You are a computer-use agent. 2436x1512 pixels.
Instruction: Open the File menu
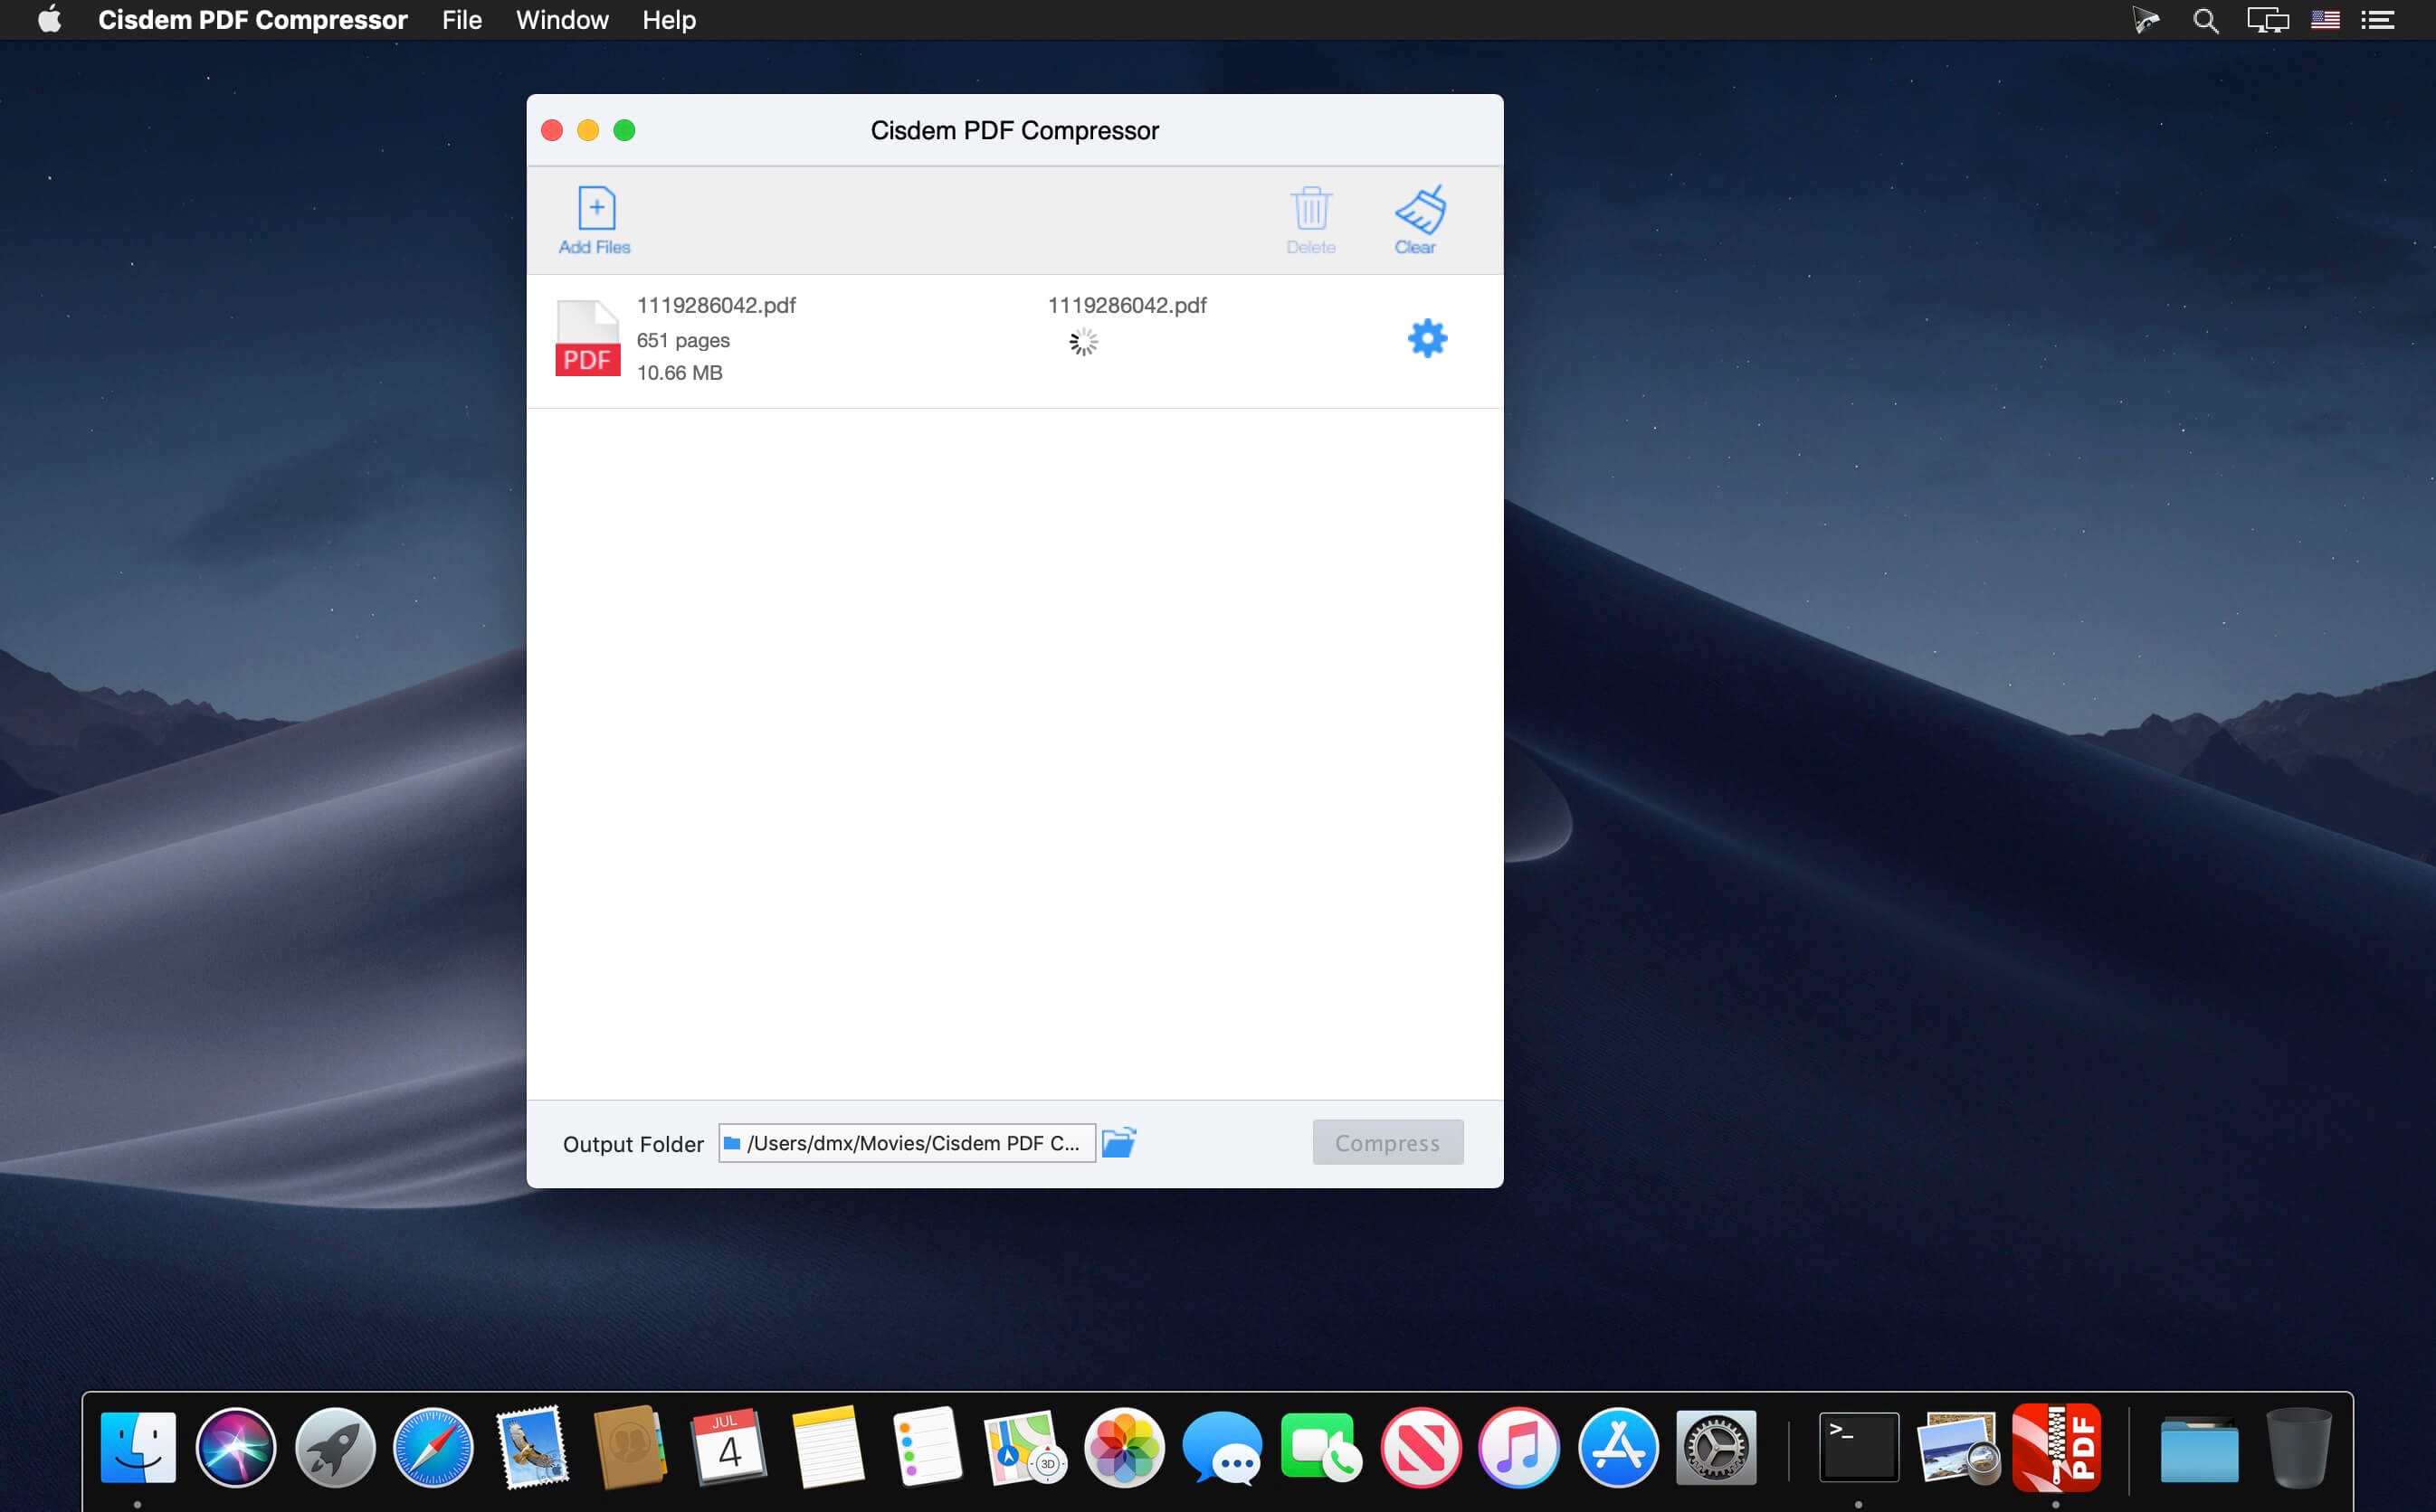(462, 20)
